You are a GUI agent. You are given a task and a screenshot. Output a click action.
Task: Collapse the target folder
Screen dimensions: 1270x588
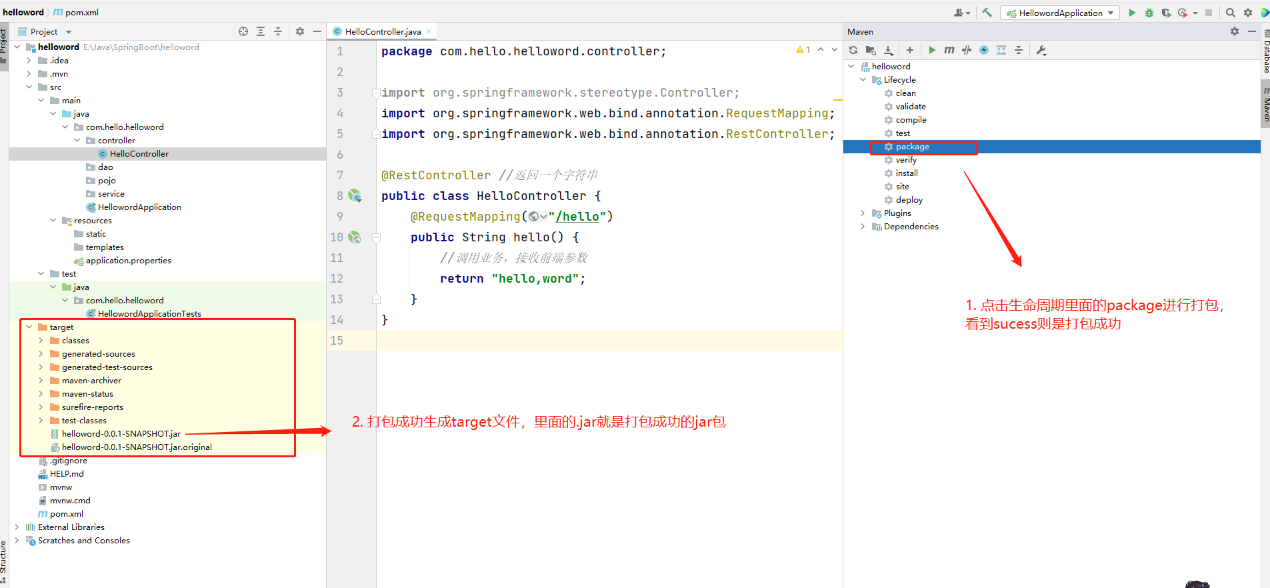29,327
